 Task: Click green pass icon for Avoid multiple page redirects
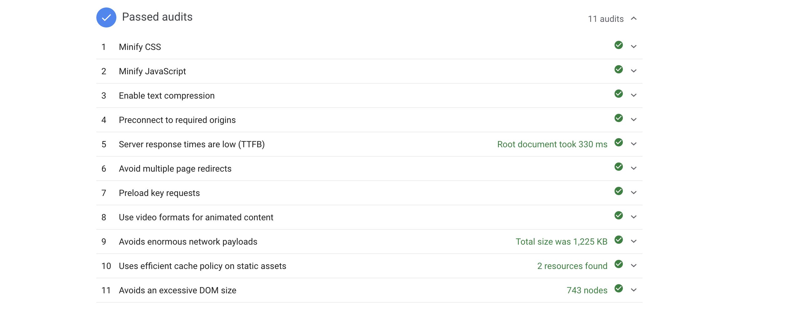click(618, 167)
